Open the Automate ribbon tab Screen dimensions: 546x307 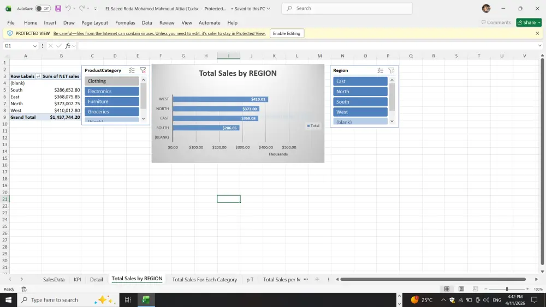tap(209, 22)
